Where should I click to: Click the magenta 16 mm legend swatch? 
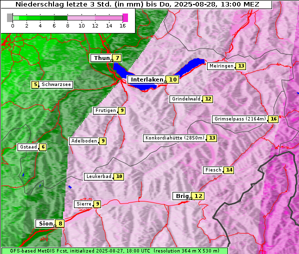click(x=125, y=17)
